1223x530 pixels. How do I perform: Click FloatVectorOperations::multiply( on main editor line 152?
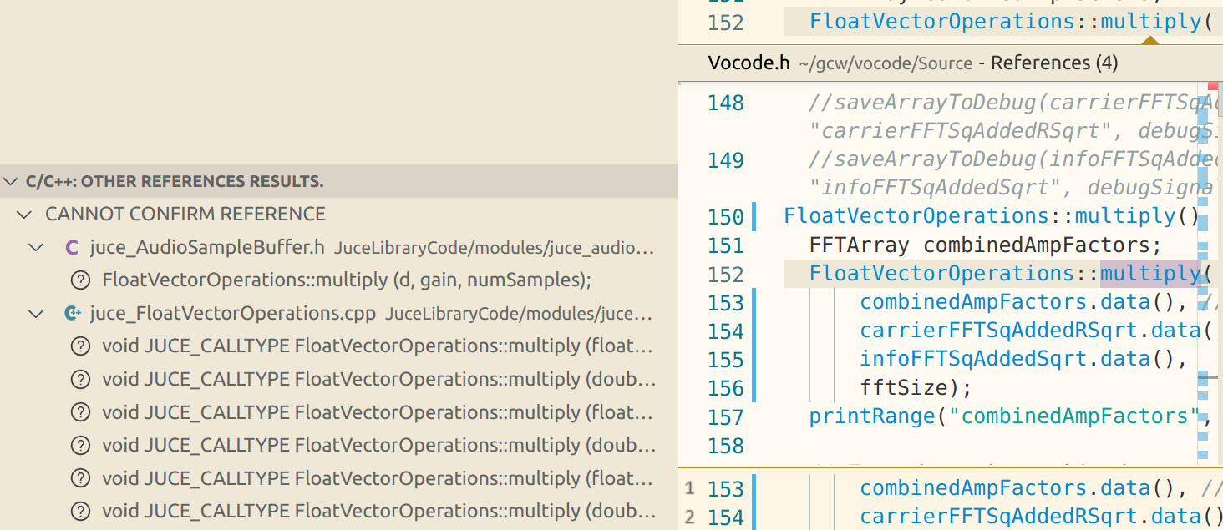[1011, 22]
